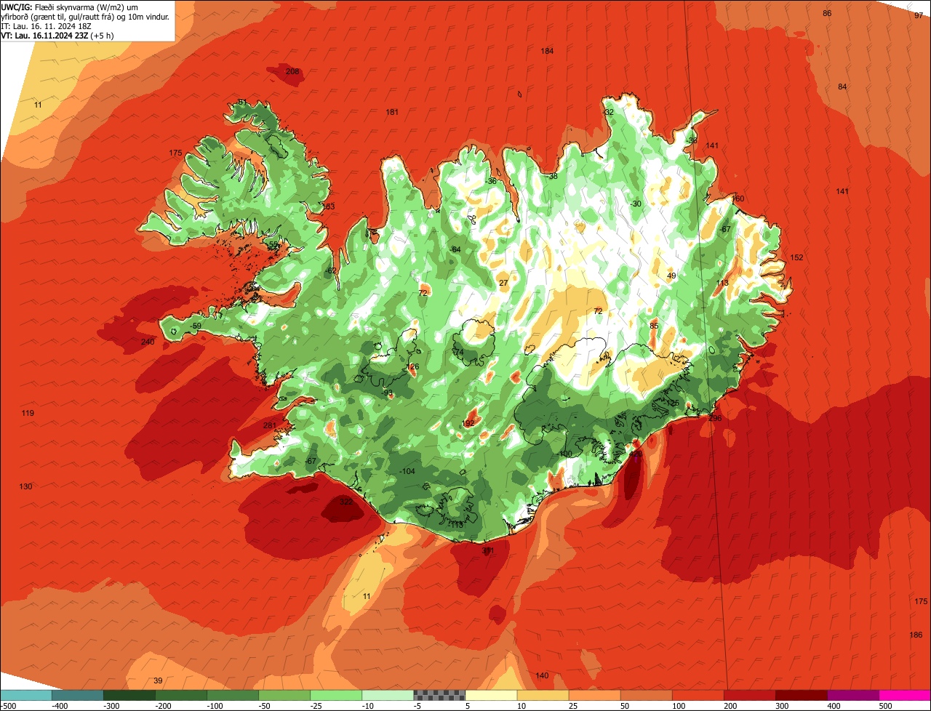Click the dark green swatch between -300 and -200
931x711 pixels.
coord(129,695)
